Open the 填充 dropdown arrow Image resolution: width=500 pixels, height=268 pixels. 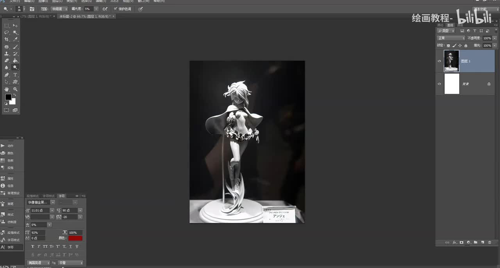coord(495,46)
